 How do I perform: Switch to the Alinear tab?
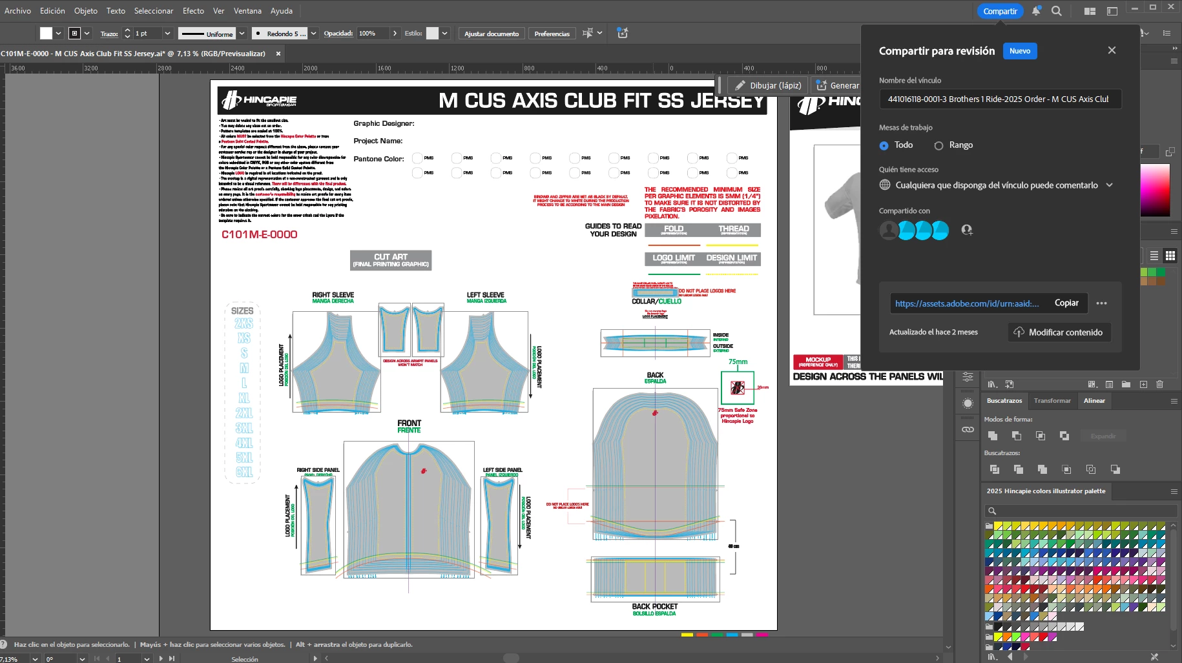[1094, 401]
